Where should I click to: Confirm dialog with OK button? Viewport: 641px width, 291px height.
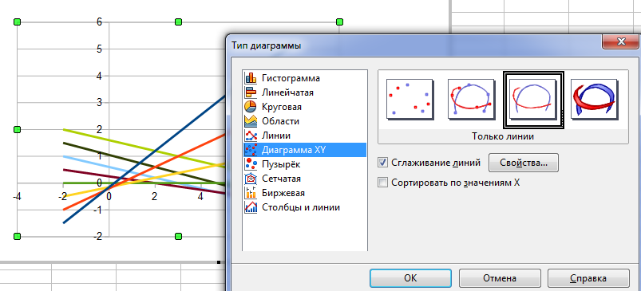coord(410,278)
